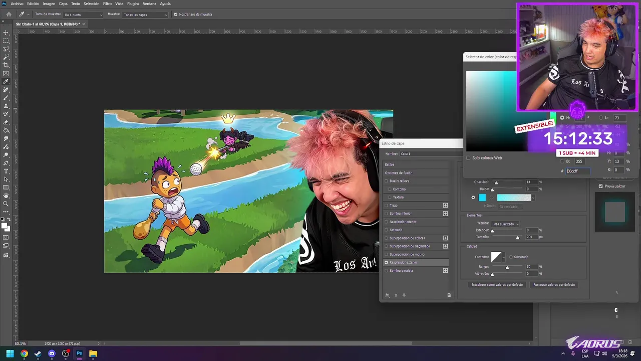Open the Estilos section
Viewport: 641px width, 361px height.
416,164
